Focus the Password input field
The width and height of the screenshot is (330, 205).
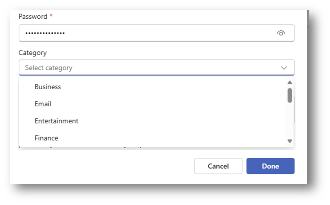157,33
